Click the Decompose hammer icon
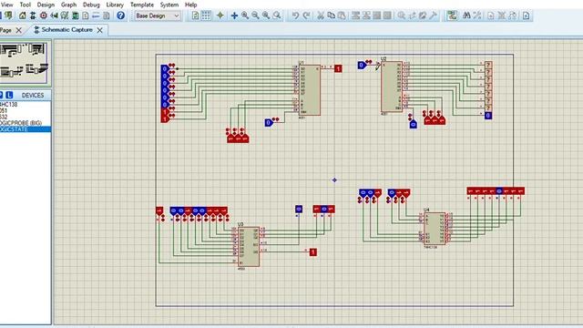The width and height of the screenshot is (583, 328). click(433, 15)
